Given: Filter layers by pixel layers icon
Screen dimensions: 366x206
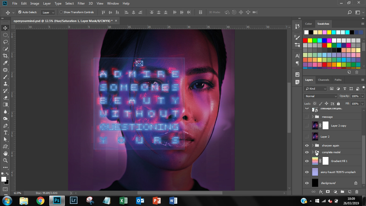Looking at the screenshot, I should (x=332, y=89).
